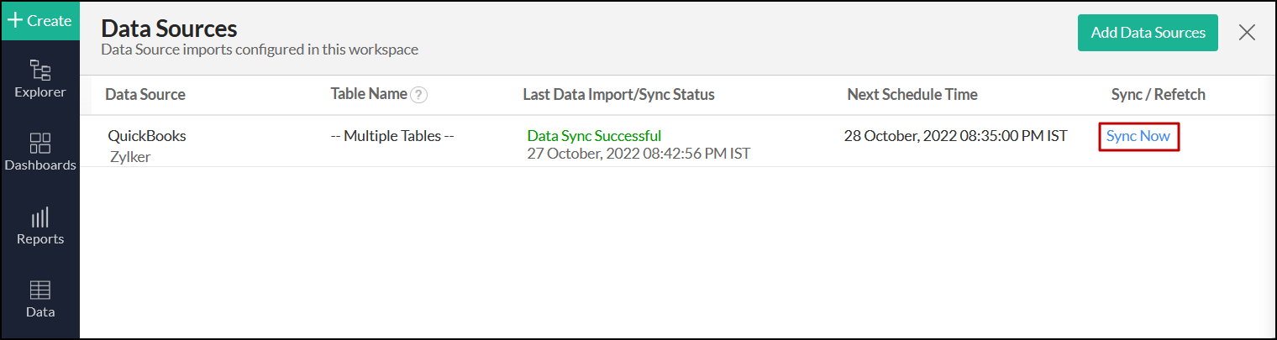This screenshot has height=340, width=1277.
Task: Click the Create plus button
Action: (39, 21)
